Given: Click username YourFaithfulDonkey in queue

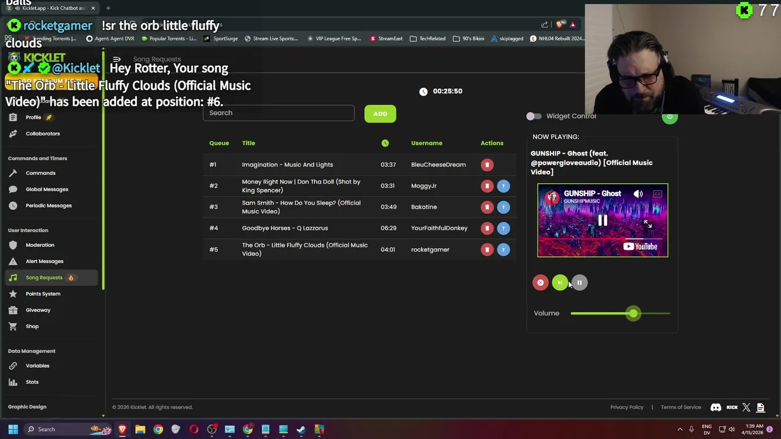Looking at the screenshot, I should click(439, 228).
